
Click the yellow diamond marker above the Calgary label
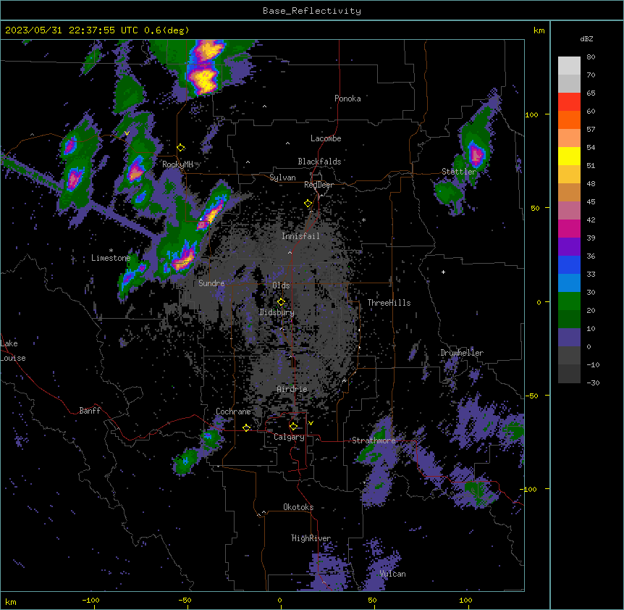(x=293, y=427)
